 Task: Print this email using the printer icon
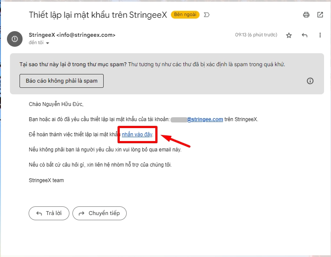(x=306, y=15)
